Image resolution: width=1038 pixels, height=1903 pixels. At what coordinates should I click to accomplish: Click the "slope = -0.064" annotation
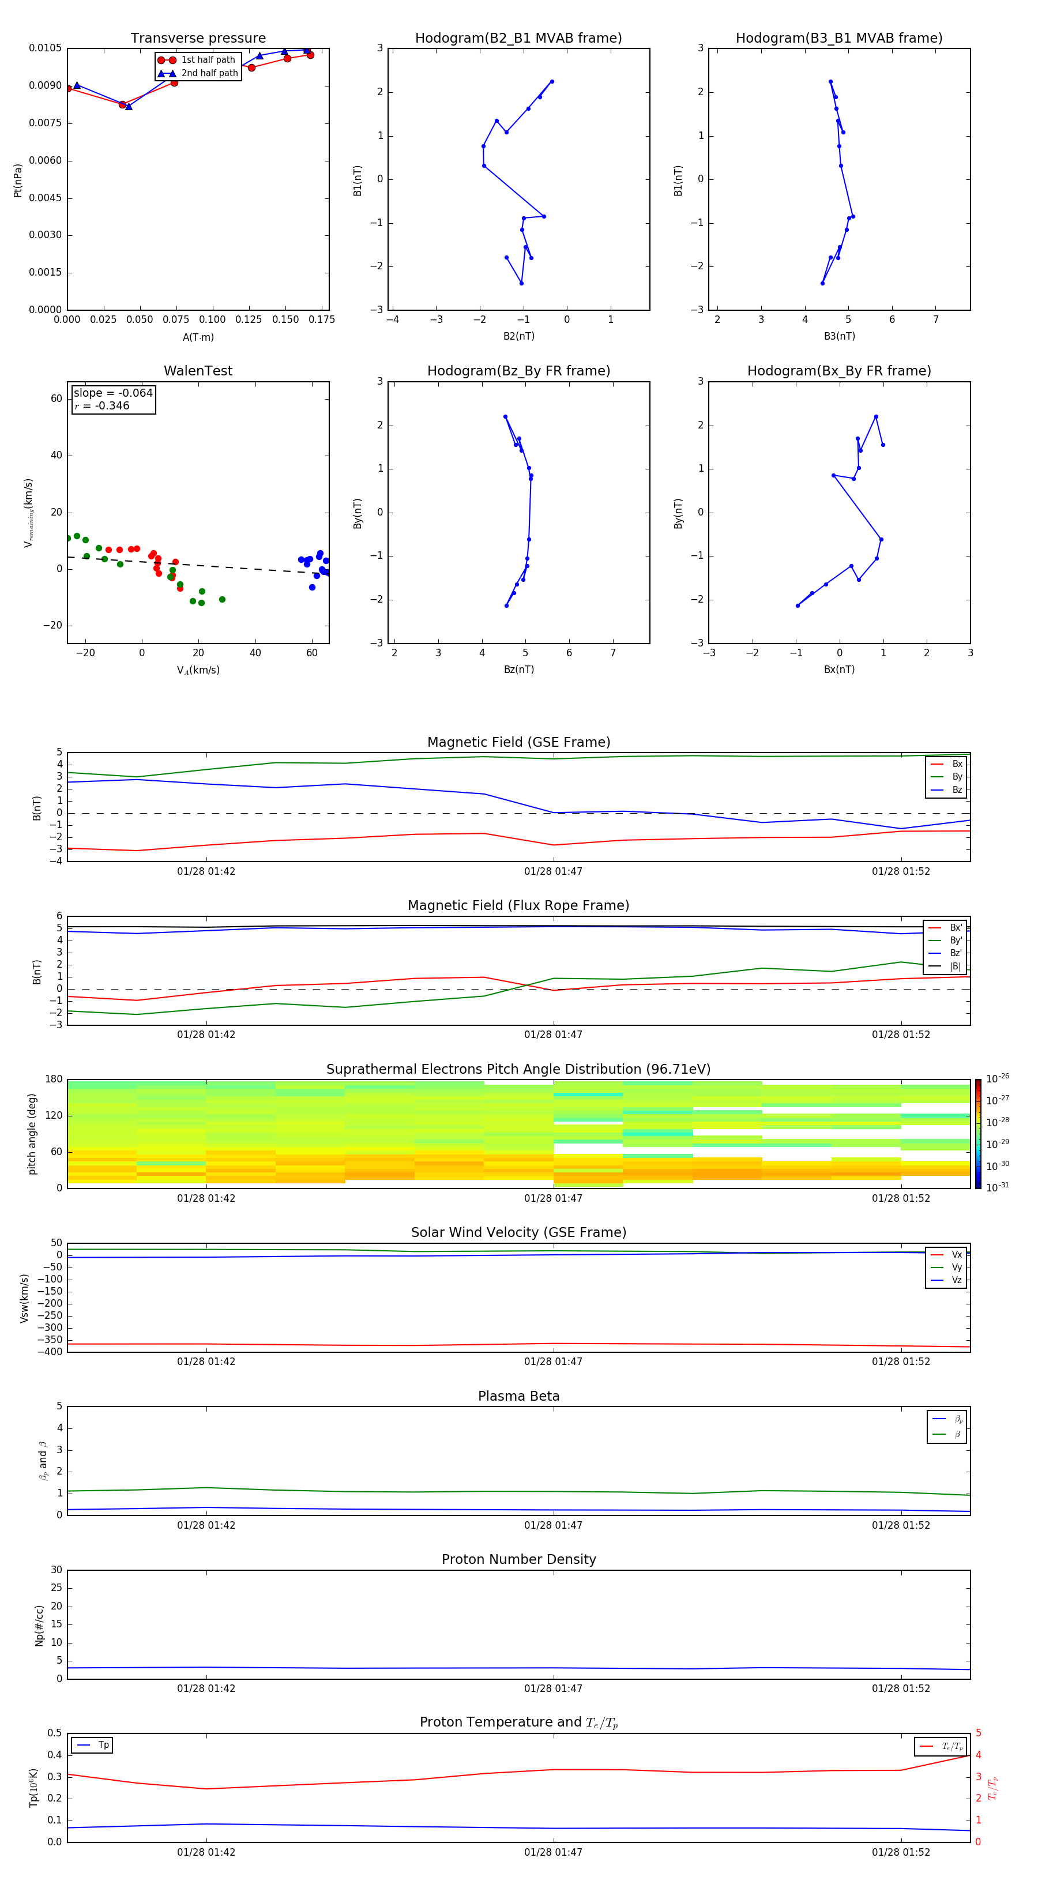113,393
